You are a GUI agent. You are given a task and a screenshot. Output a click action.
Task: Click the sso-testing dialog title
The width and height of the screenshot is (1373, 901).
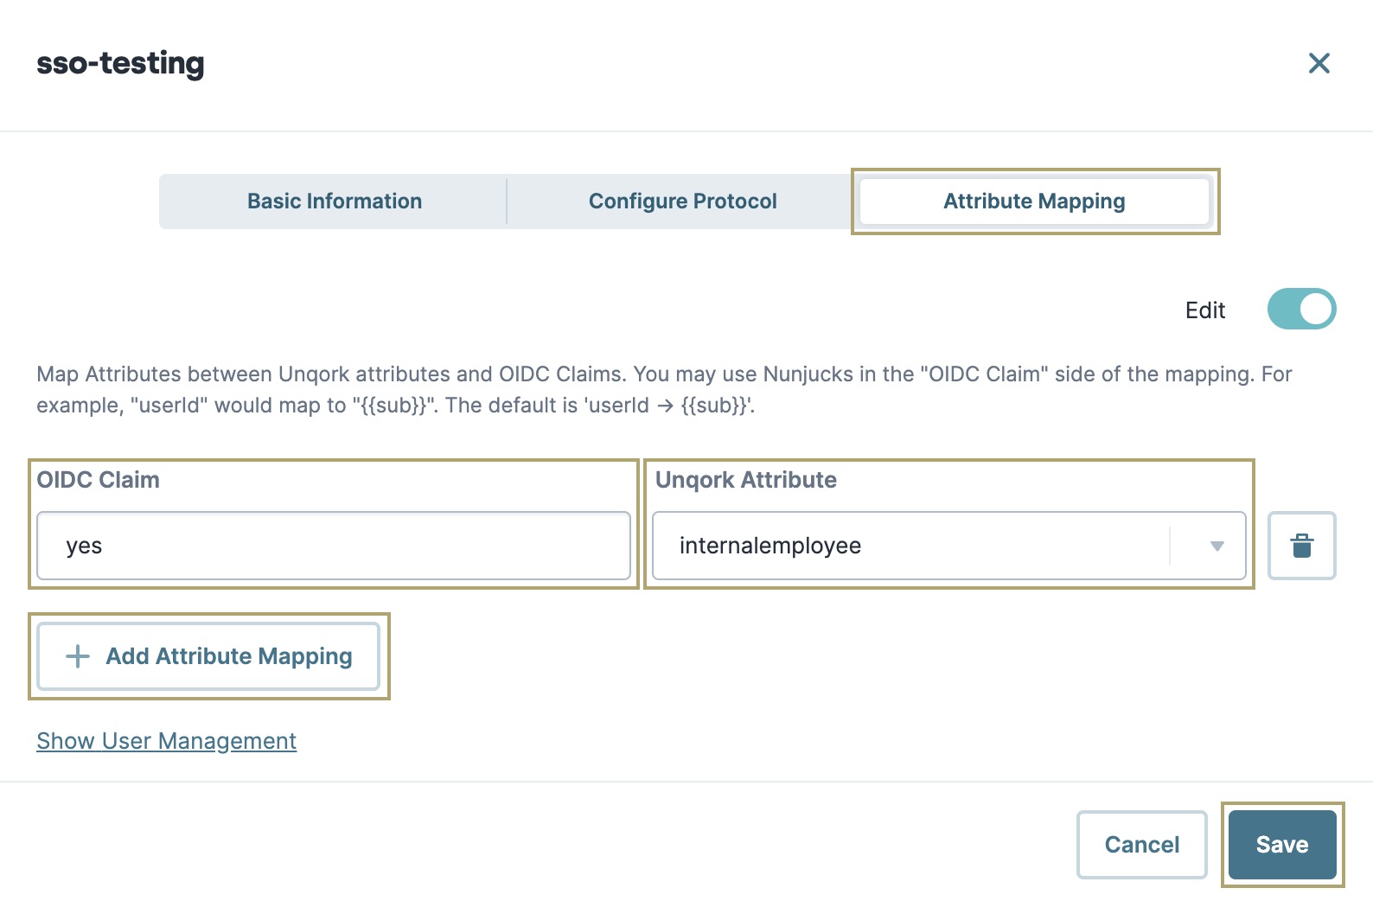120,63
